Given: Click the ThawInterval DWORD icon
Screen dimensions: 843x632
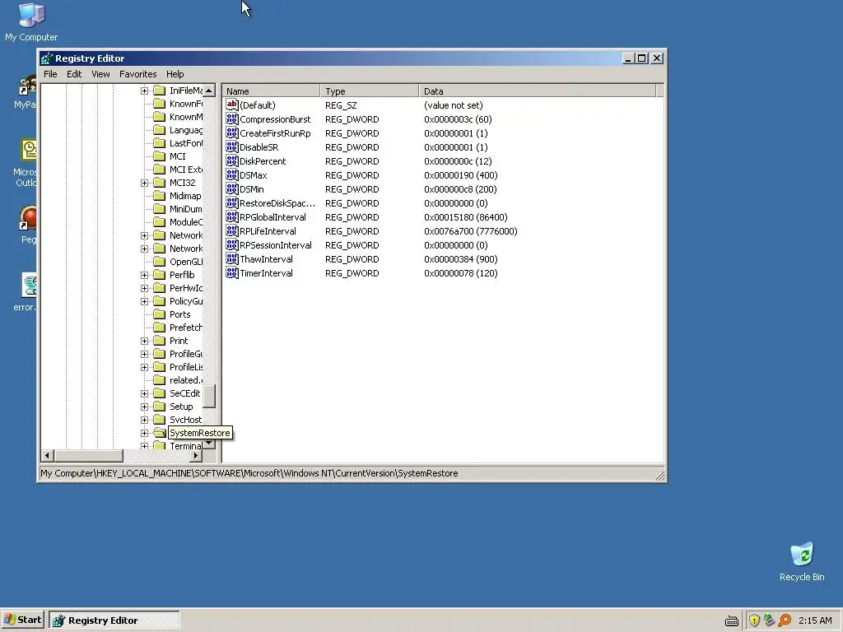Looking at the screenshot, I should (231, 258).
